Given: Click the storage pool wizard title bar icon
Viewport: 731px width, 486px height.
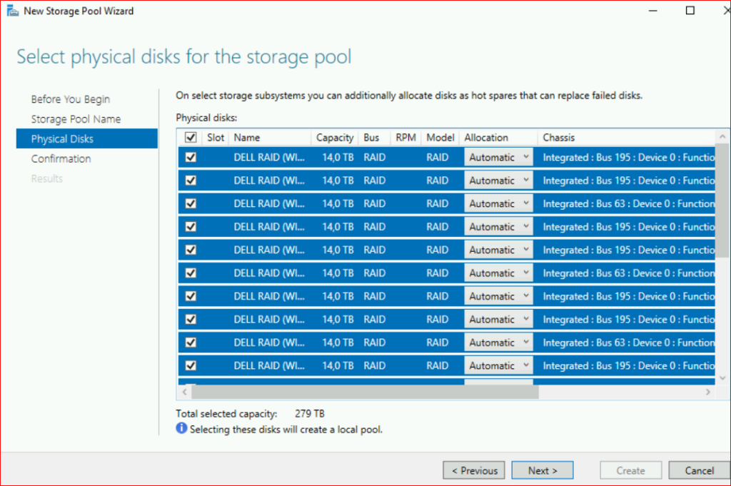Looking at the screenshot, I should click(x=13, y=11).
